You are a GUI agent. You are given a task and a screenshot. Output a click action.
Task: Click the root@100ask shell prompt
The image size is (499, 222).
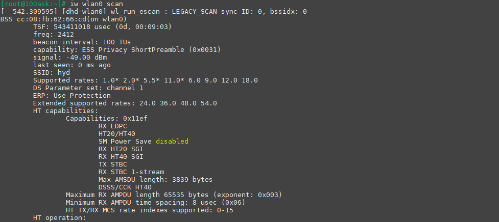pyautogui.click(x=33, y=4)
